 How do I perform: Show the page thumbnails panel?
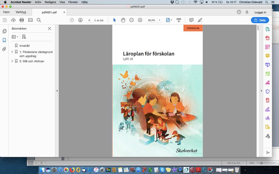pyautogui.click(x=4, y=31)
